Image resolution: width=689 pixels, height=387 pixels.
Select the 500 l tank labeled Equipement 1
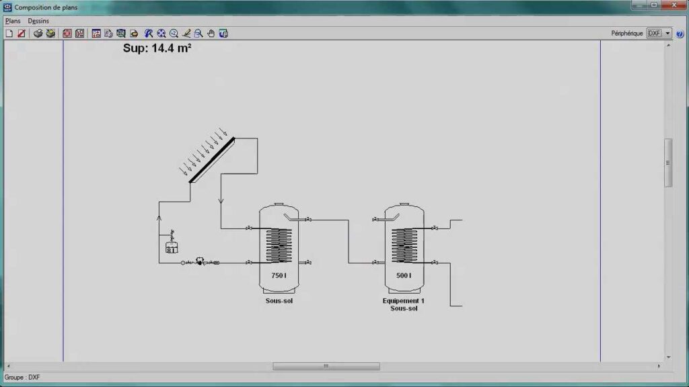click(404, 247)
